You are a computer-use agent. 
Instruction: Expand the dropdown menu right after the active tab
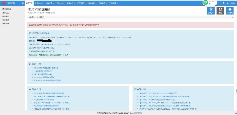[x=39, y=3]
